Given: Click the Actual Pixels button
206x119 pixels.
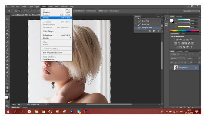Looking at the screenshot, I should [x=78, y=11].
